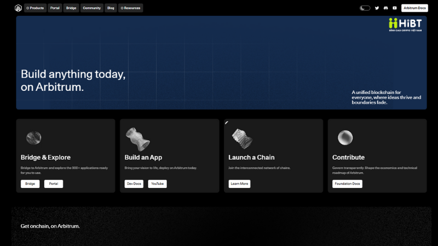Viewport: 438px width, 246px height.
Task: Open the Community nav item
Action: pos(91,8)
